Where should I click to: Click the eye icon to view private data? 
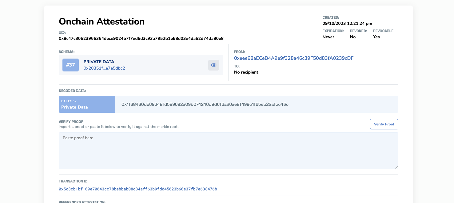click(x=213, y=65)
